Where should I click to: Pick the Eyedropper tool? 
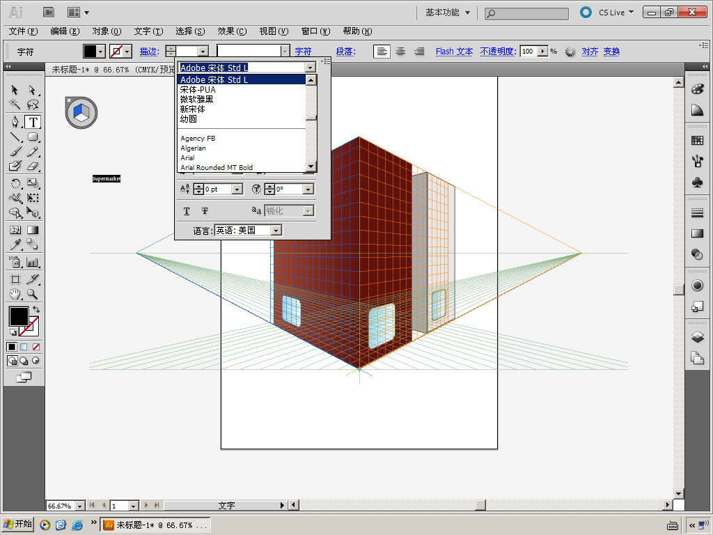coord(15,245)
